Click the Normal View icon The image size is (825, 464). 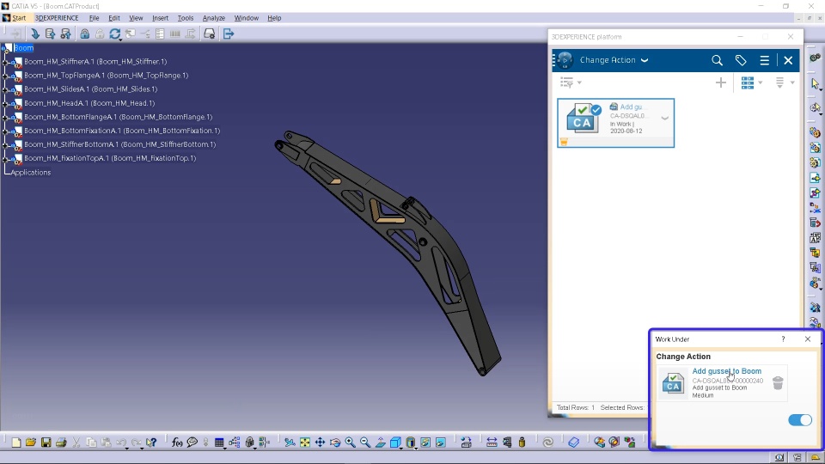[x=381, y=443]
